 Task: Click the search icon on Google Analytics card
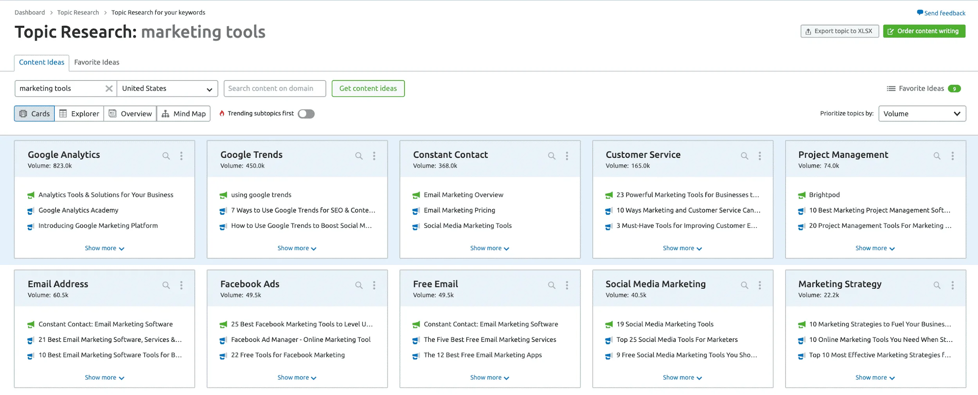pos(166,156)
